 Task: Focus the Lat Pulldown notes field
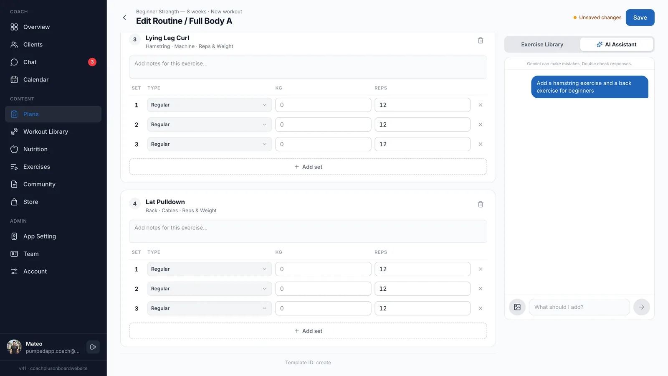308,231
